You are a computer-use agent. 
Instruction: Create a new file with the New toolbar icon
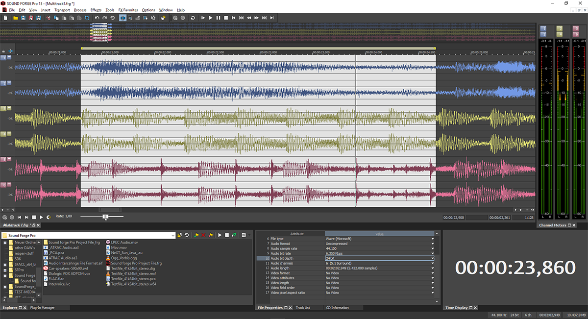pos(5,18)
